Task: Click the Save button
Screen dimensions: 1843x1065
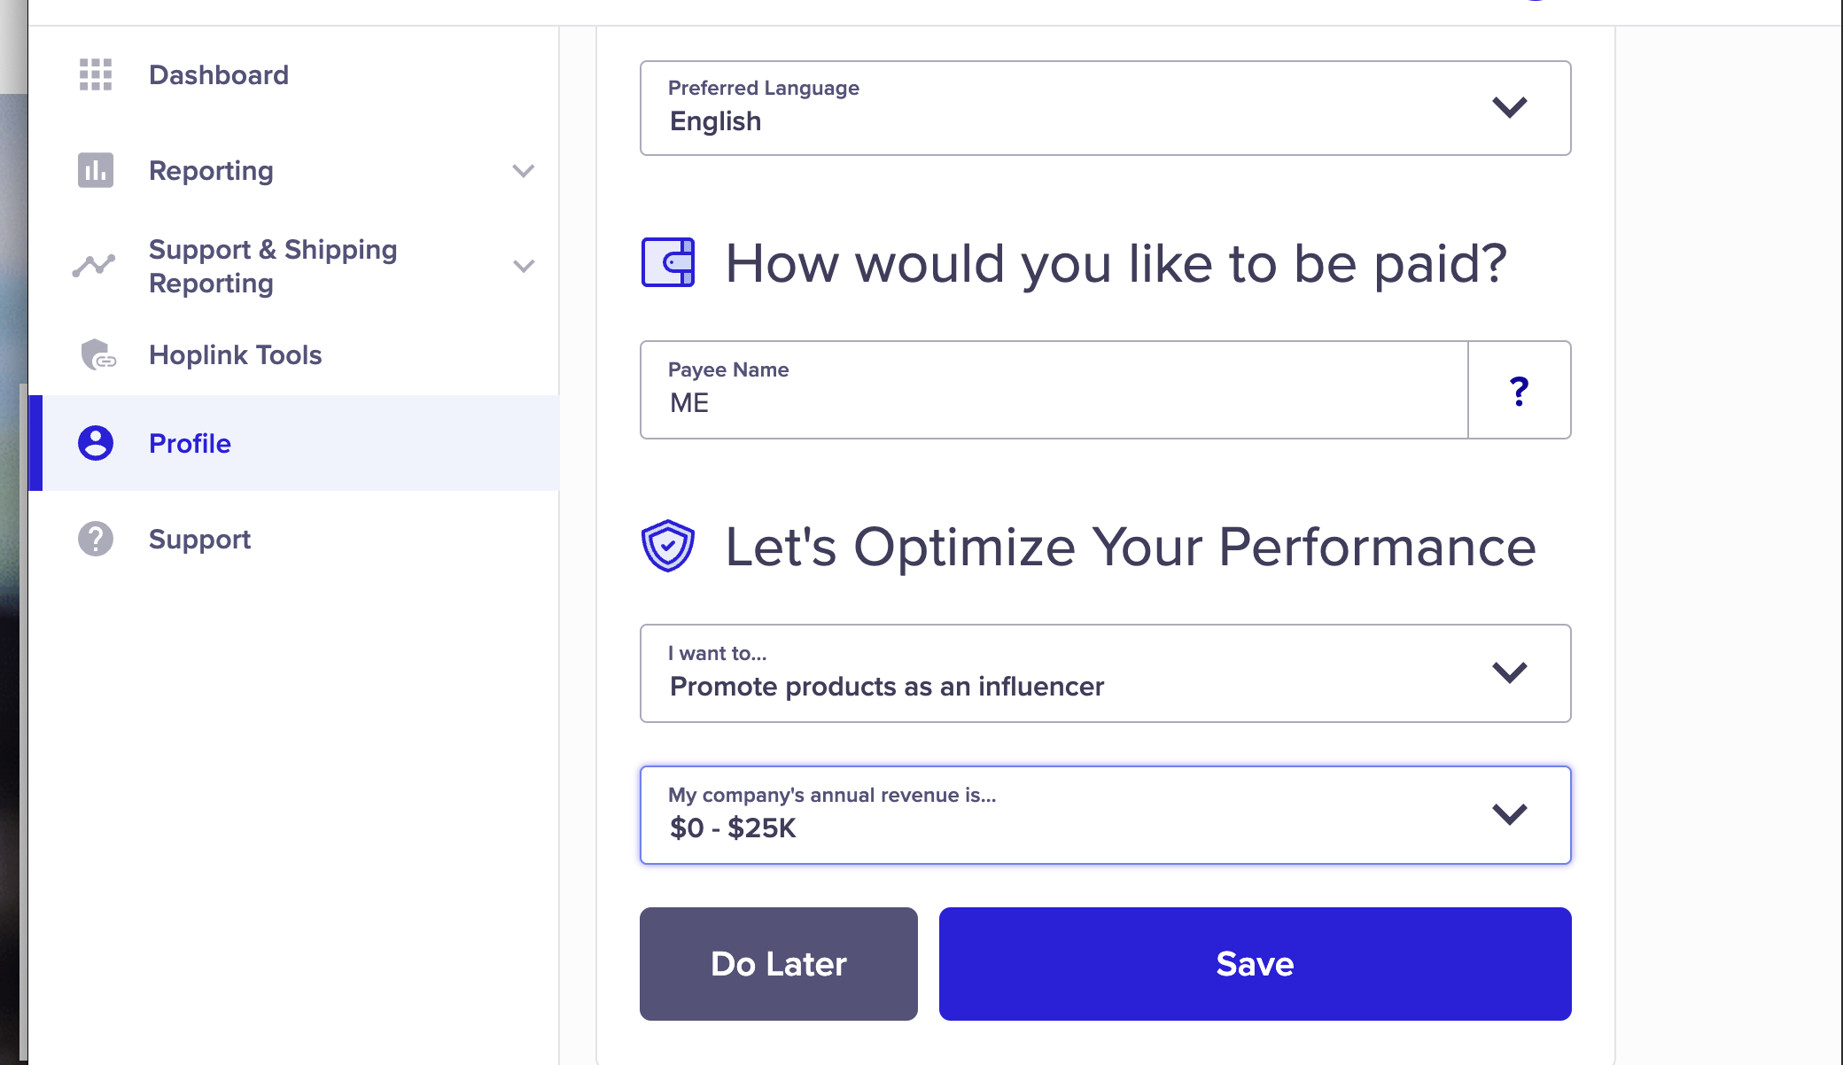Action: click(x=1256, y=964)
